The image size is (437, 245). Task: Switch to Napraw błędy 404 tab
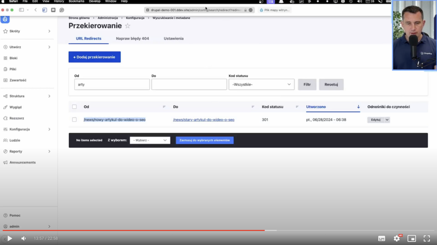[x=132, y=38]
